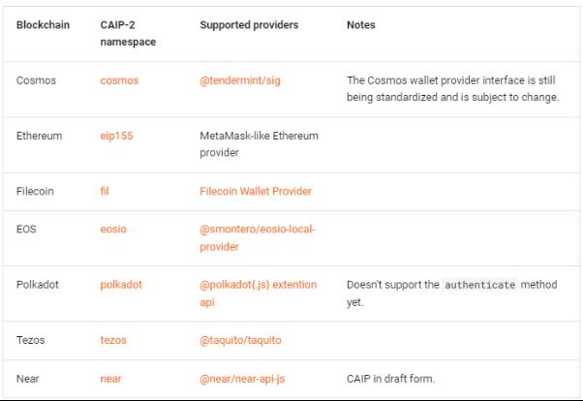The image size is (583, 401).
Task: Open the Filecoin Wallet Provider link
Action: (x=256, y=191)
